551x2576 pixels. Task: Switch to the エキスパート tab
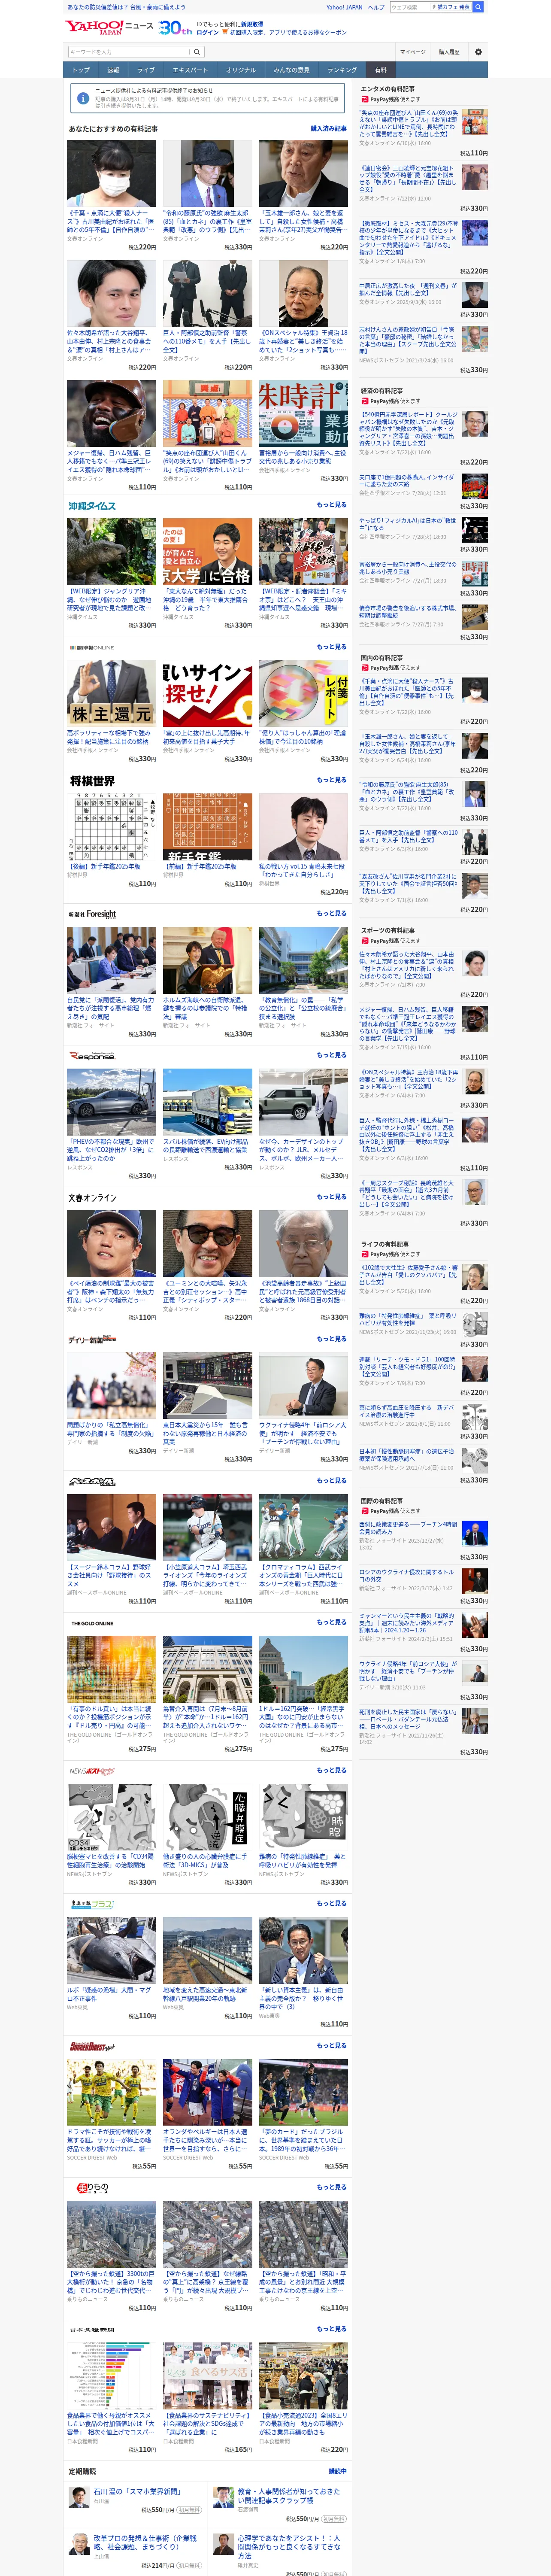tap(190, 70)
